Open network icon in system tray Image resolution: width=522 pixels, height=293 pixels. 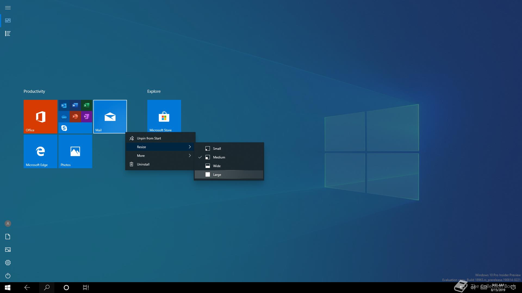click(x=462, y=288)
